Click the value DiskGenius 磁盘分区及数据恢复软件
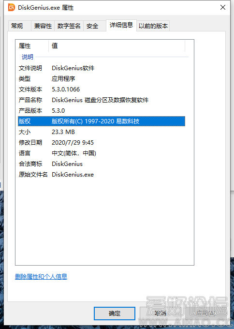The height and width of the screenshot is (329, 234). click(x=100, y=100)
